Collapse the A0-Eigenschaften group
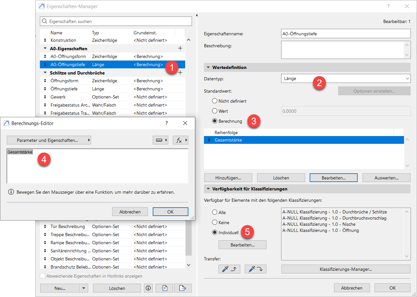The image size is (417, 297). (45, 48)
